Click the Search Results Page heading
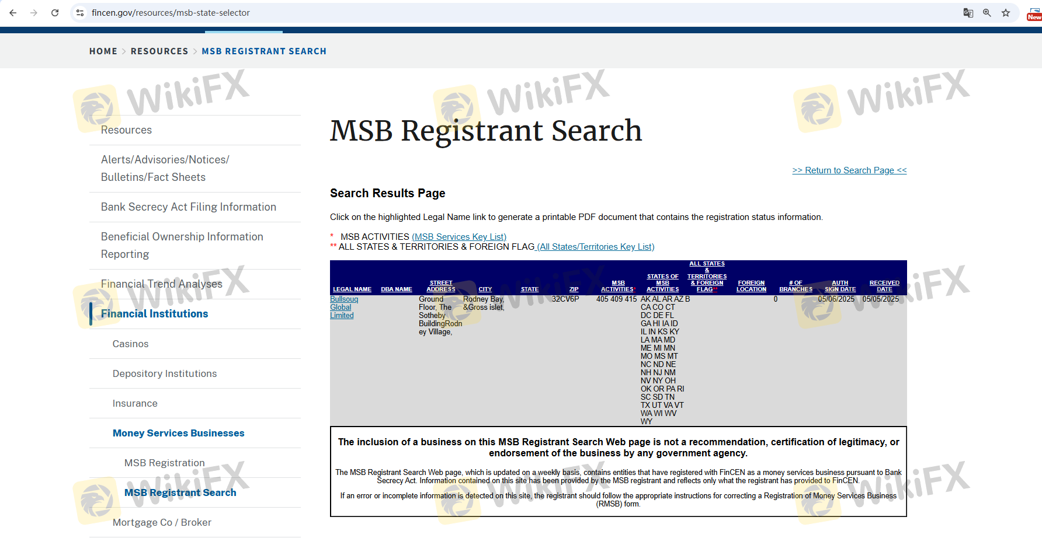 coord(388,193)
